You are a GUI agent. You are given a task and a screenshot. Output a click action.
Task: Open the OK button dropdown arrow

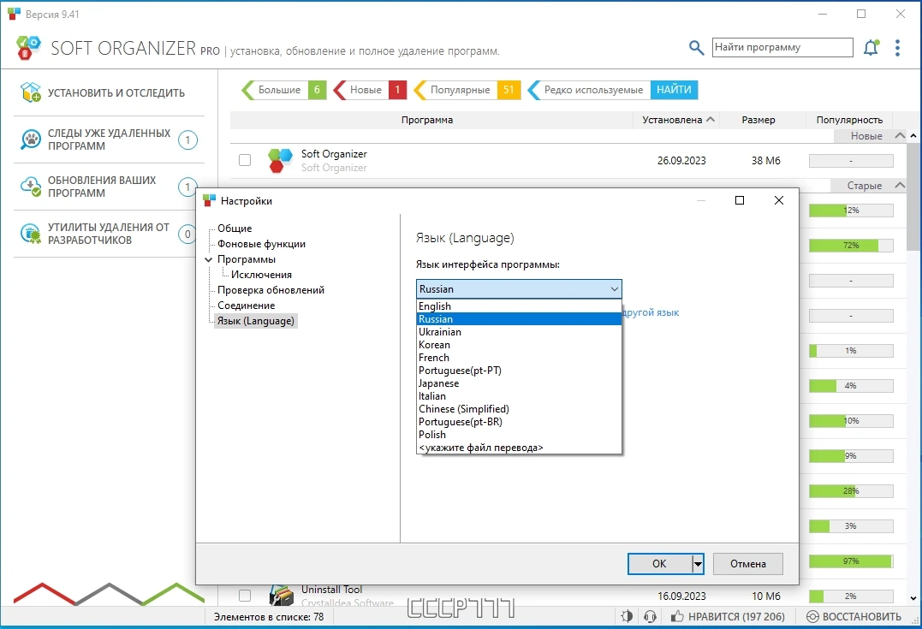pos(698,564)
